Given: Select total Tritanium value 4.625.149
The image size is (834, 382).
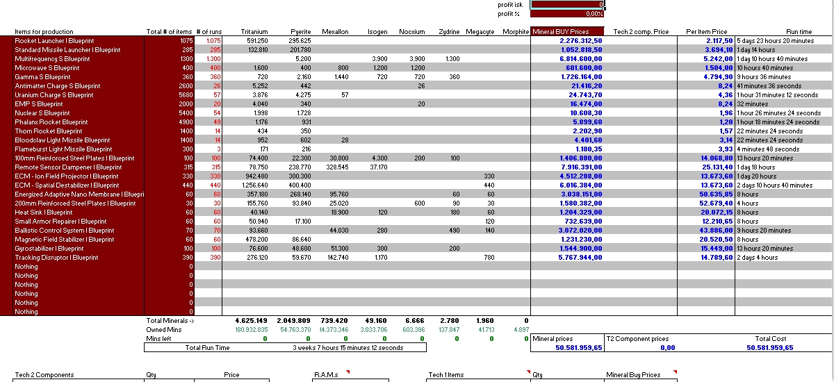Looking at the screenshot, I should [x=252, y=321].
